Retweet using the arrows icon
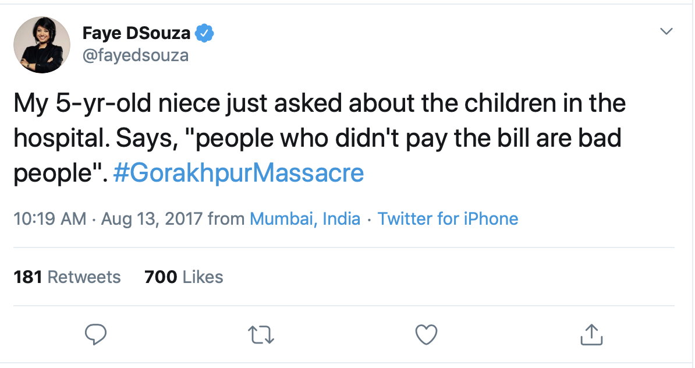Screen dimensions: 695x368 click(261, 334)
